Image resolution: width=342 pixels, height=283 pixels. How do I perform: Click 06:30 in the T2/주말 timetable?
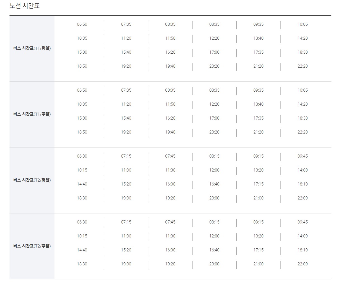pyautogui.click(x=82, y=222)
